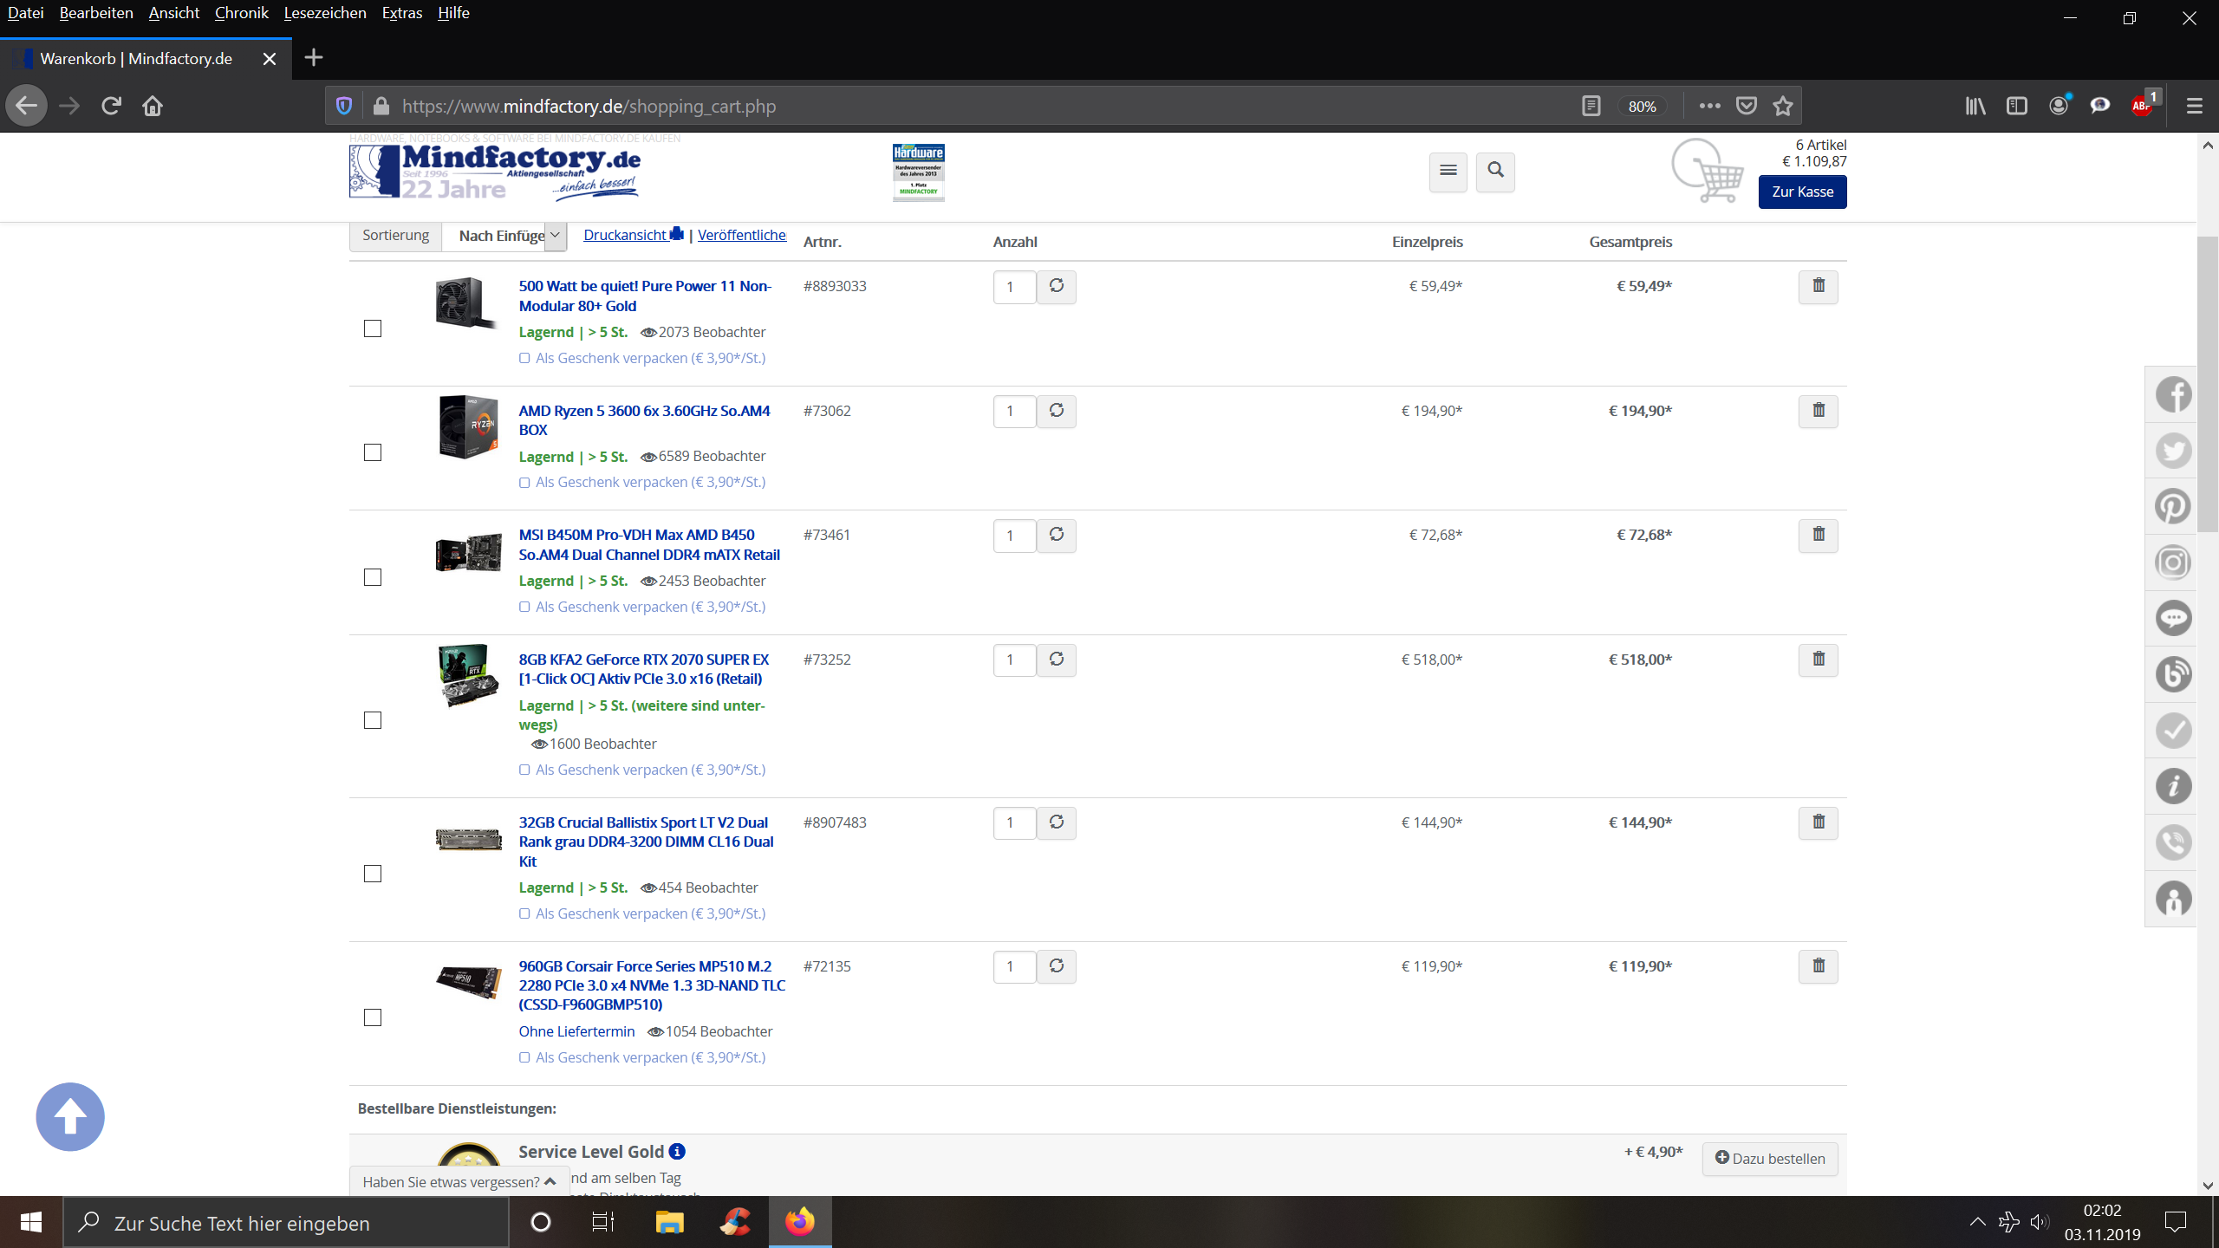Click the scroll-to-top arrow button
Screen dimensions: 2219x1248
point(70,1116)
